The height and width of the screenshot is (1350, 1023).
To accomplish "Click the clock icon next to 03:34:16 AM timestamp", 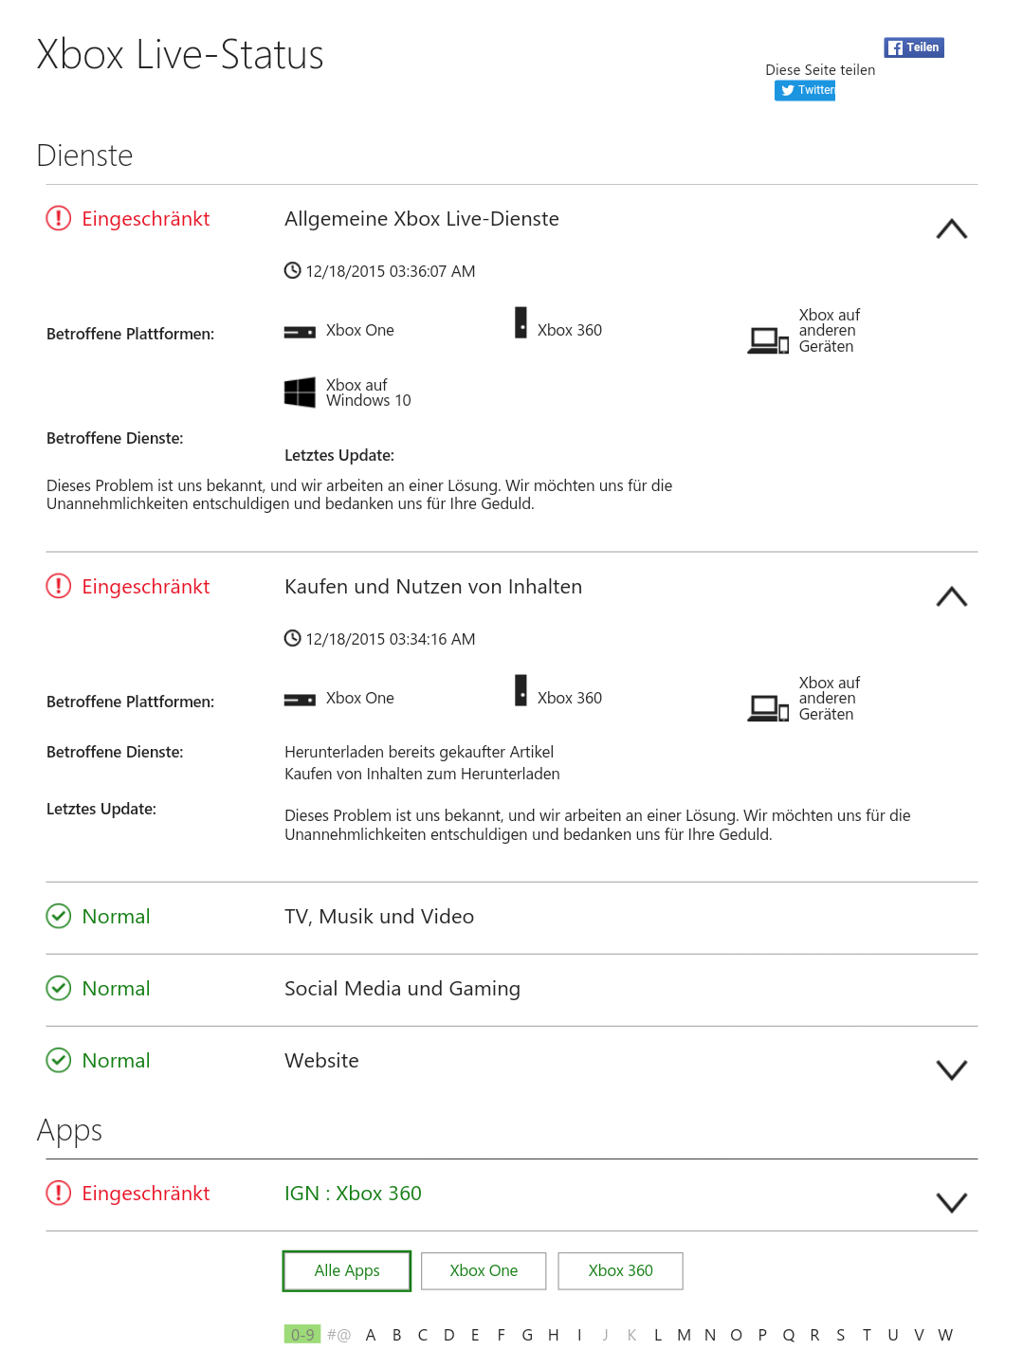I will tap(293, 638).
